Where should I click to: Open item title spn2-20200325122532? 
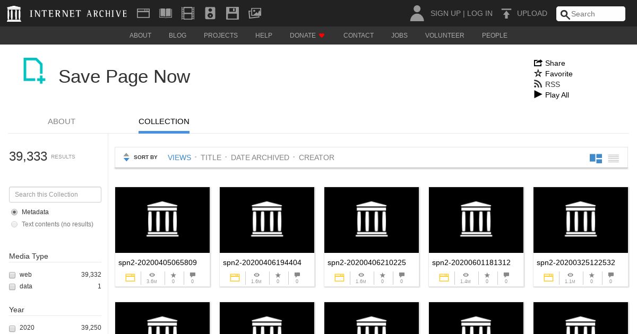(576, 262)
